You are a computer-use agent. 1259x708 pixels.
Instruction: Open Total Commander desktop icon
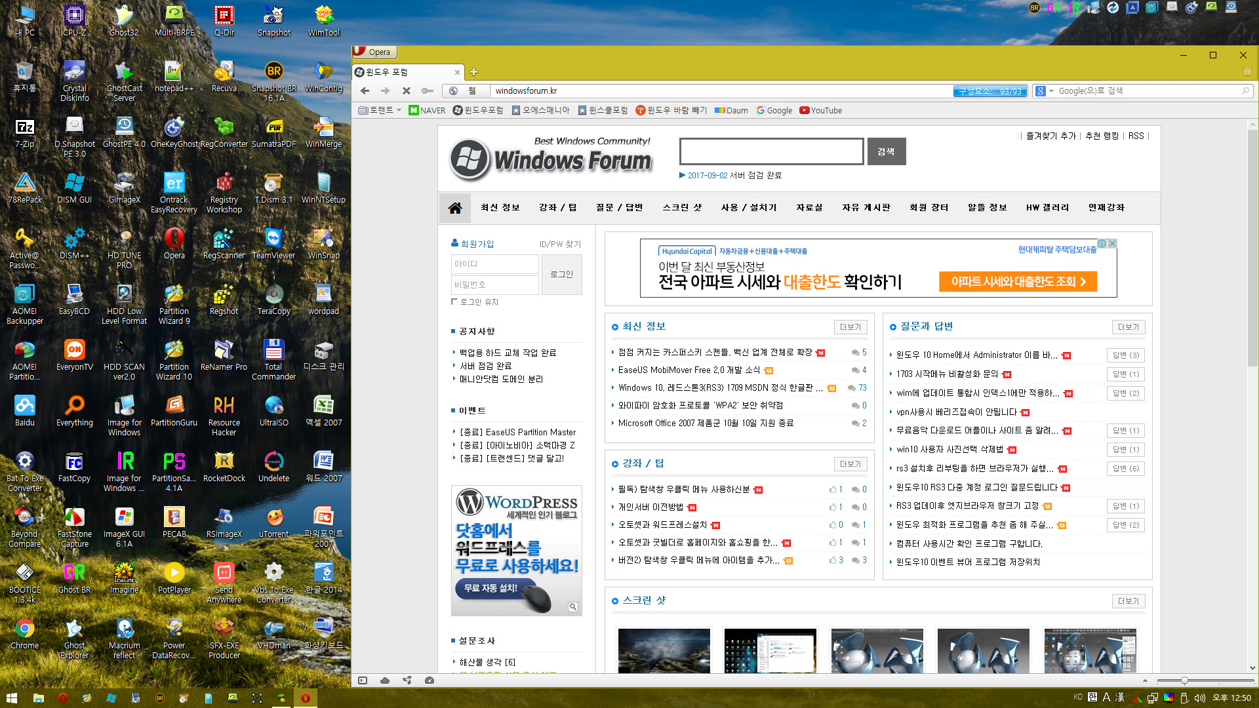(x=274, y=360)
